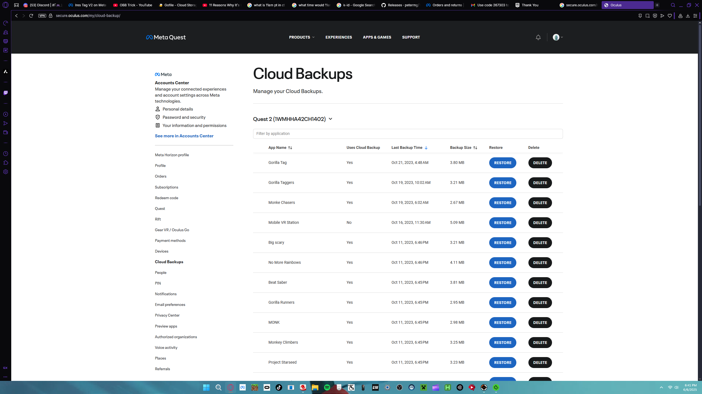Open the Windows Start menu
702x394 pixels.
(206, 387)
